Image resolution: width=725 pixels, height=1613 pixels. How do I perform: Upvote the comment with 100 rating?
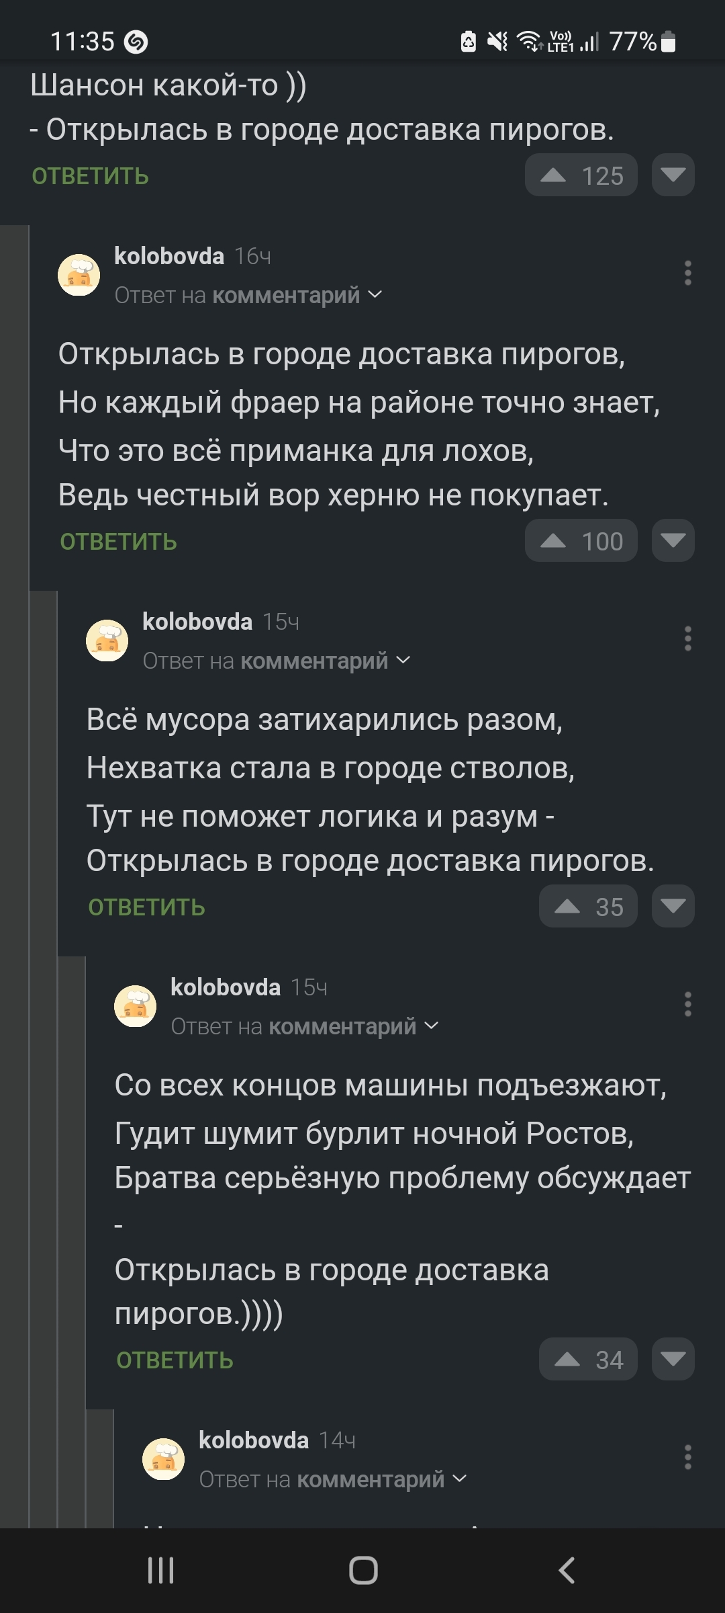coord(554,541)
